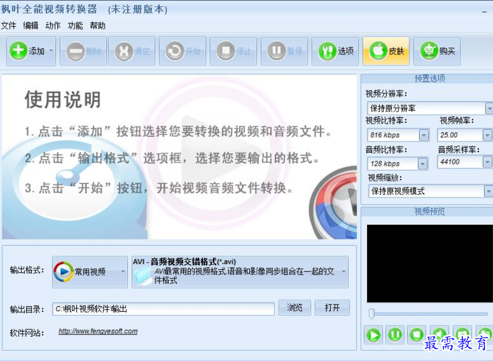
Task: Click the 输出目录 output path text field
Action: click(163, 309)
